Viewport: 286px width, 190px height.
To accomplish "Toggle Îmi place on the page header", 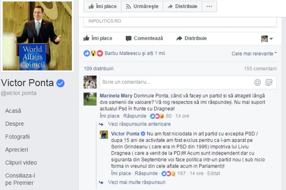I will (103, 7).
